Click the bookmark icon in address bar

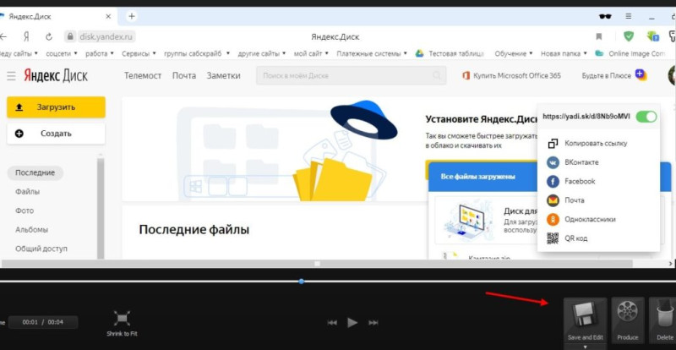599,36
